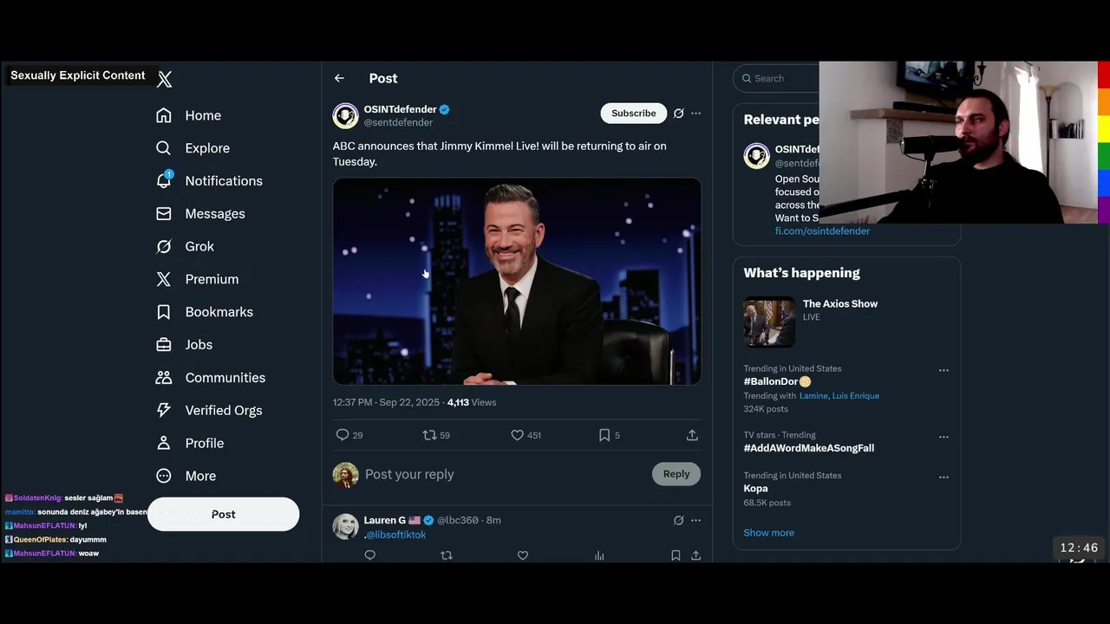Bookmark the post showing 5 bookmarks
The image size is (1110, 624).
(x=604, y=435)
